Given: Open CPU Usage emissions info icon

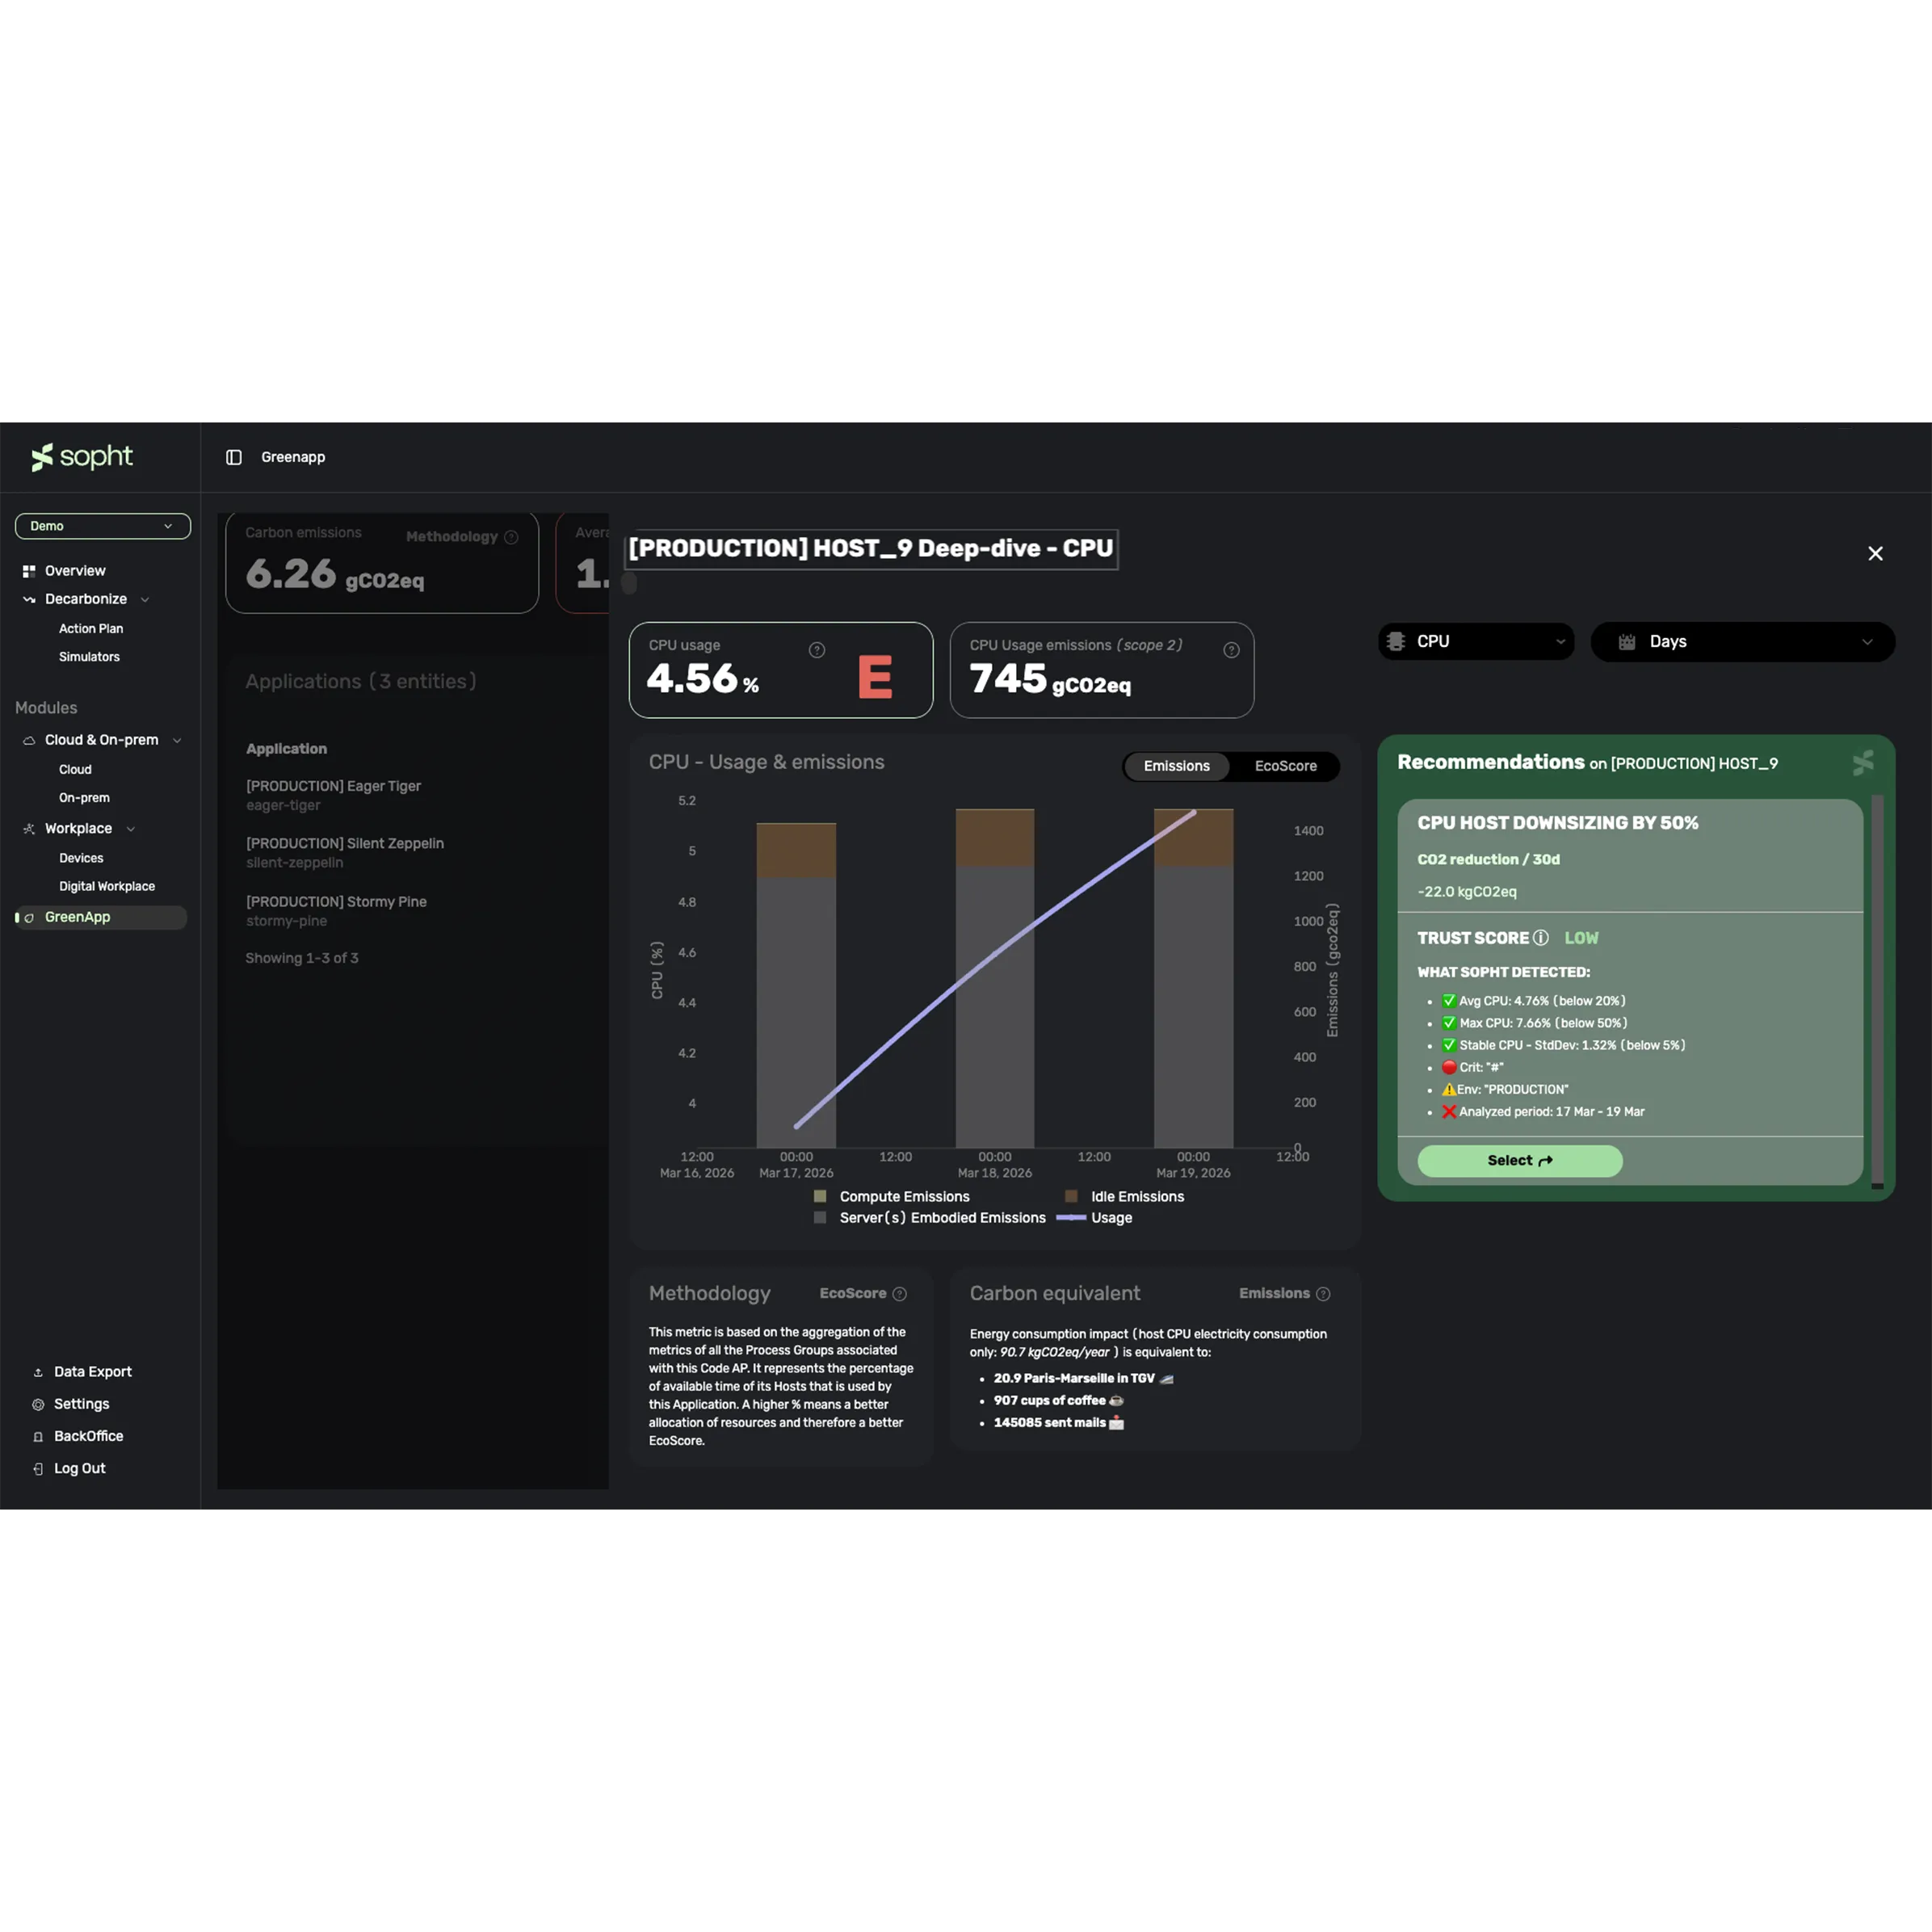Looking at the screenshot, I should [1232, 650].
